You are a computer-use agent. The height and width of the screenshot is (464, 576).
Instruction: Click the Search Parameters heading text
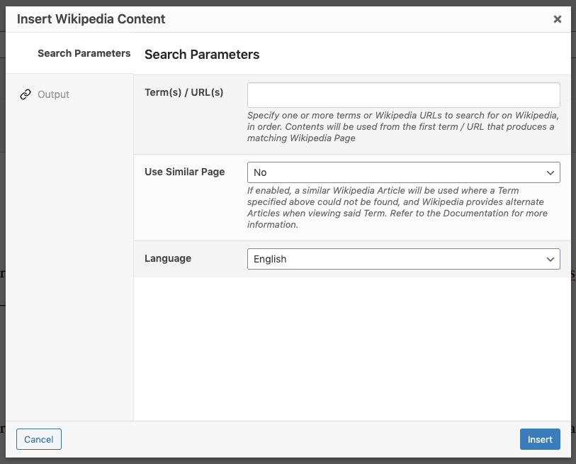[x=202, y=55]
